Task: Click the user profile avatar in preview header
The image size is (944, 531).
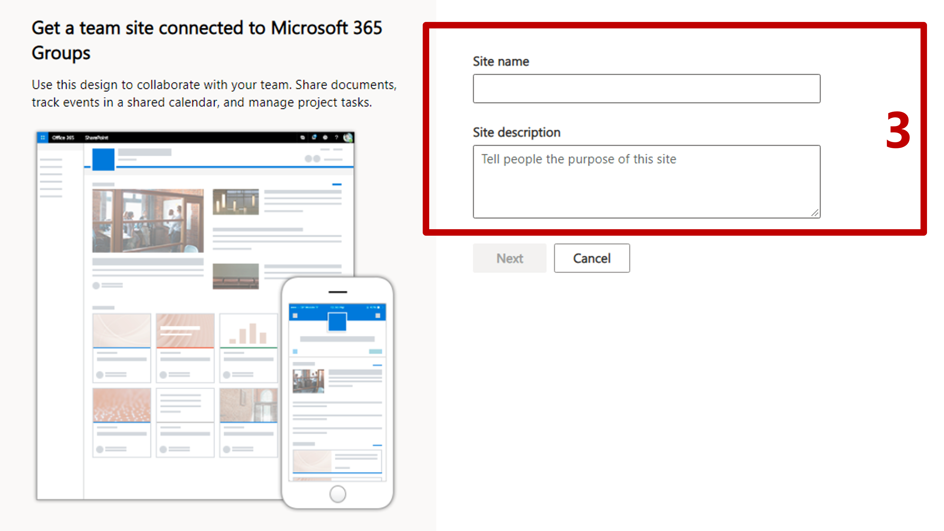Action: click(348, 137)
